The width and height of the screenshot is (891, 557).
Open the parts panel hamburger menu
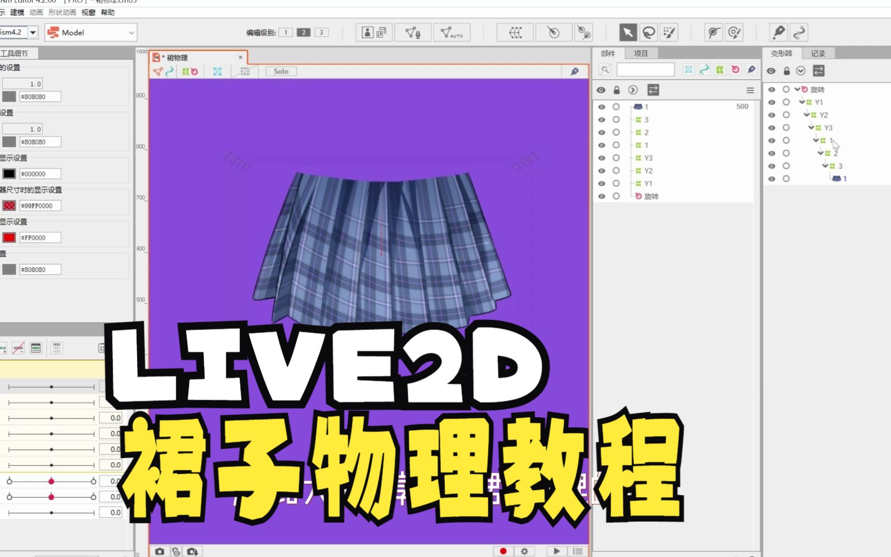coord(750,90)
